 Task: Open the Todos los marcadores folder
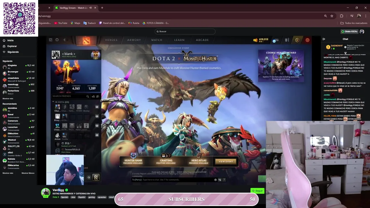354,23
